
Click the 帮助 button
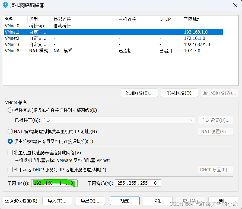[223, 201]
